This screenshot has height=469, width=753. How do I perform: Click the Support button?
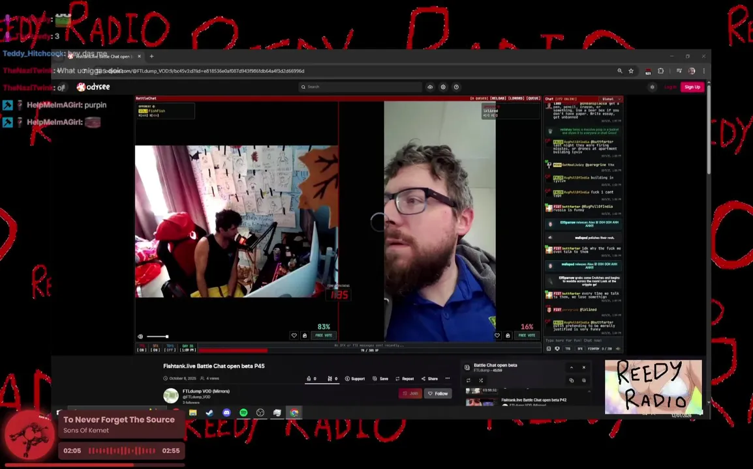pyautogui.click(x=355, y=378)
